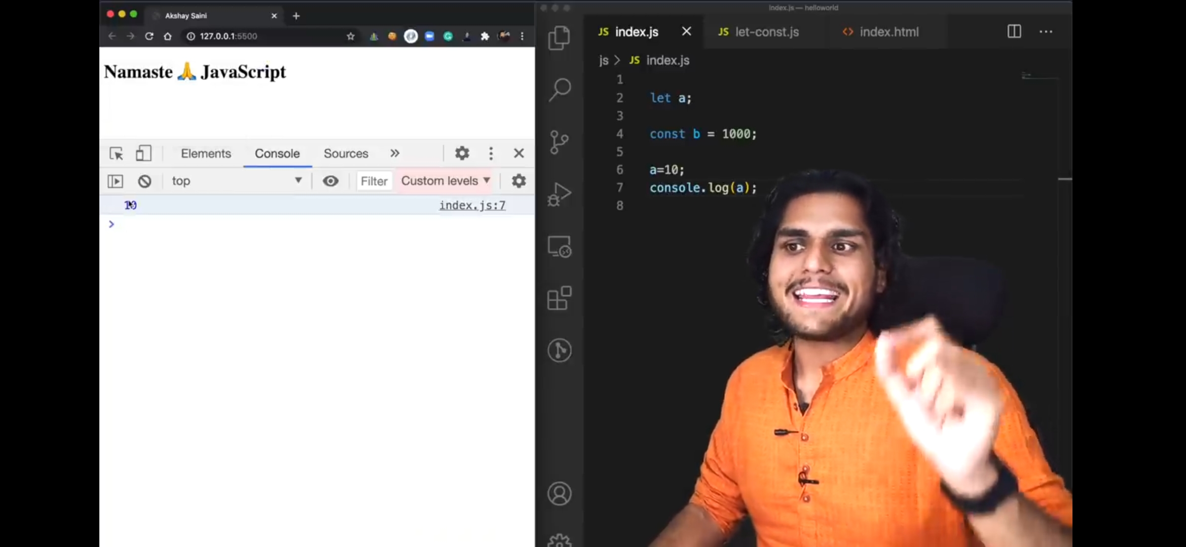Click the console Filter input field
1186x547 pixels.
(374, 181)
